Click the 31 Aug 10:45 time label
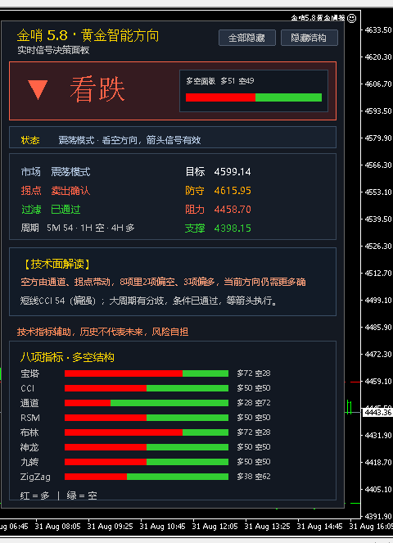Screen dimensions: 393x543 (162, 527)
